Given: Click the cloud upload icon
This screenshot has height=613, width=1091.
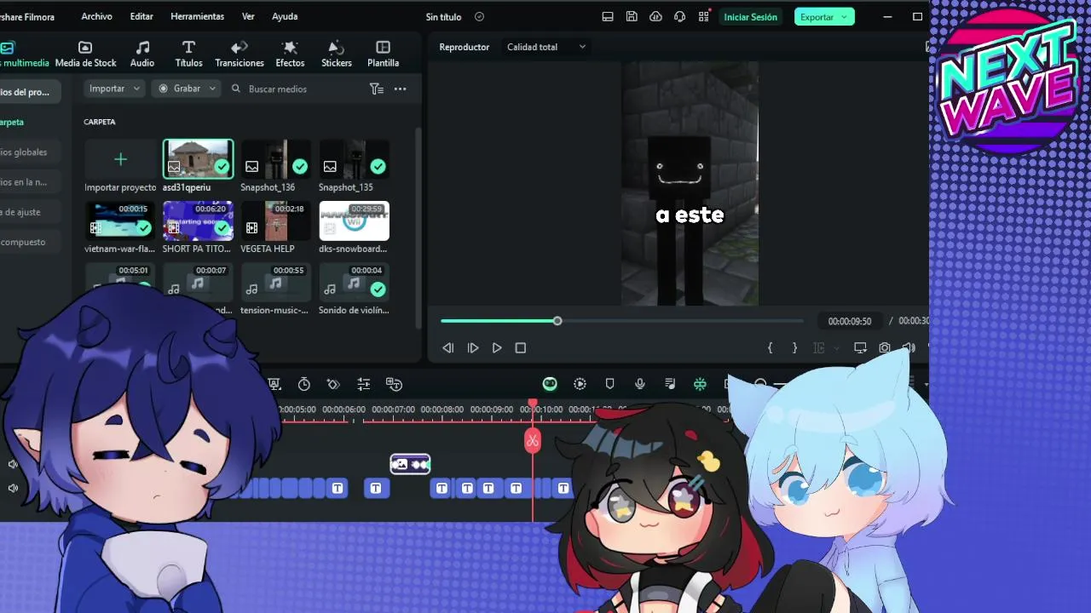Looking at the screenshot, I should tap(655, 17).
